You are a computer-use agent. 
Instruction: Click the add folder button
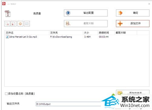133,92
